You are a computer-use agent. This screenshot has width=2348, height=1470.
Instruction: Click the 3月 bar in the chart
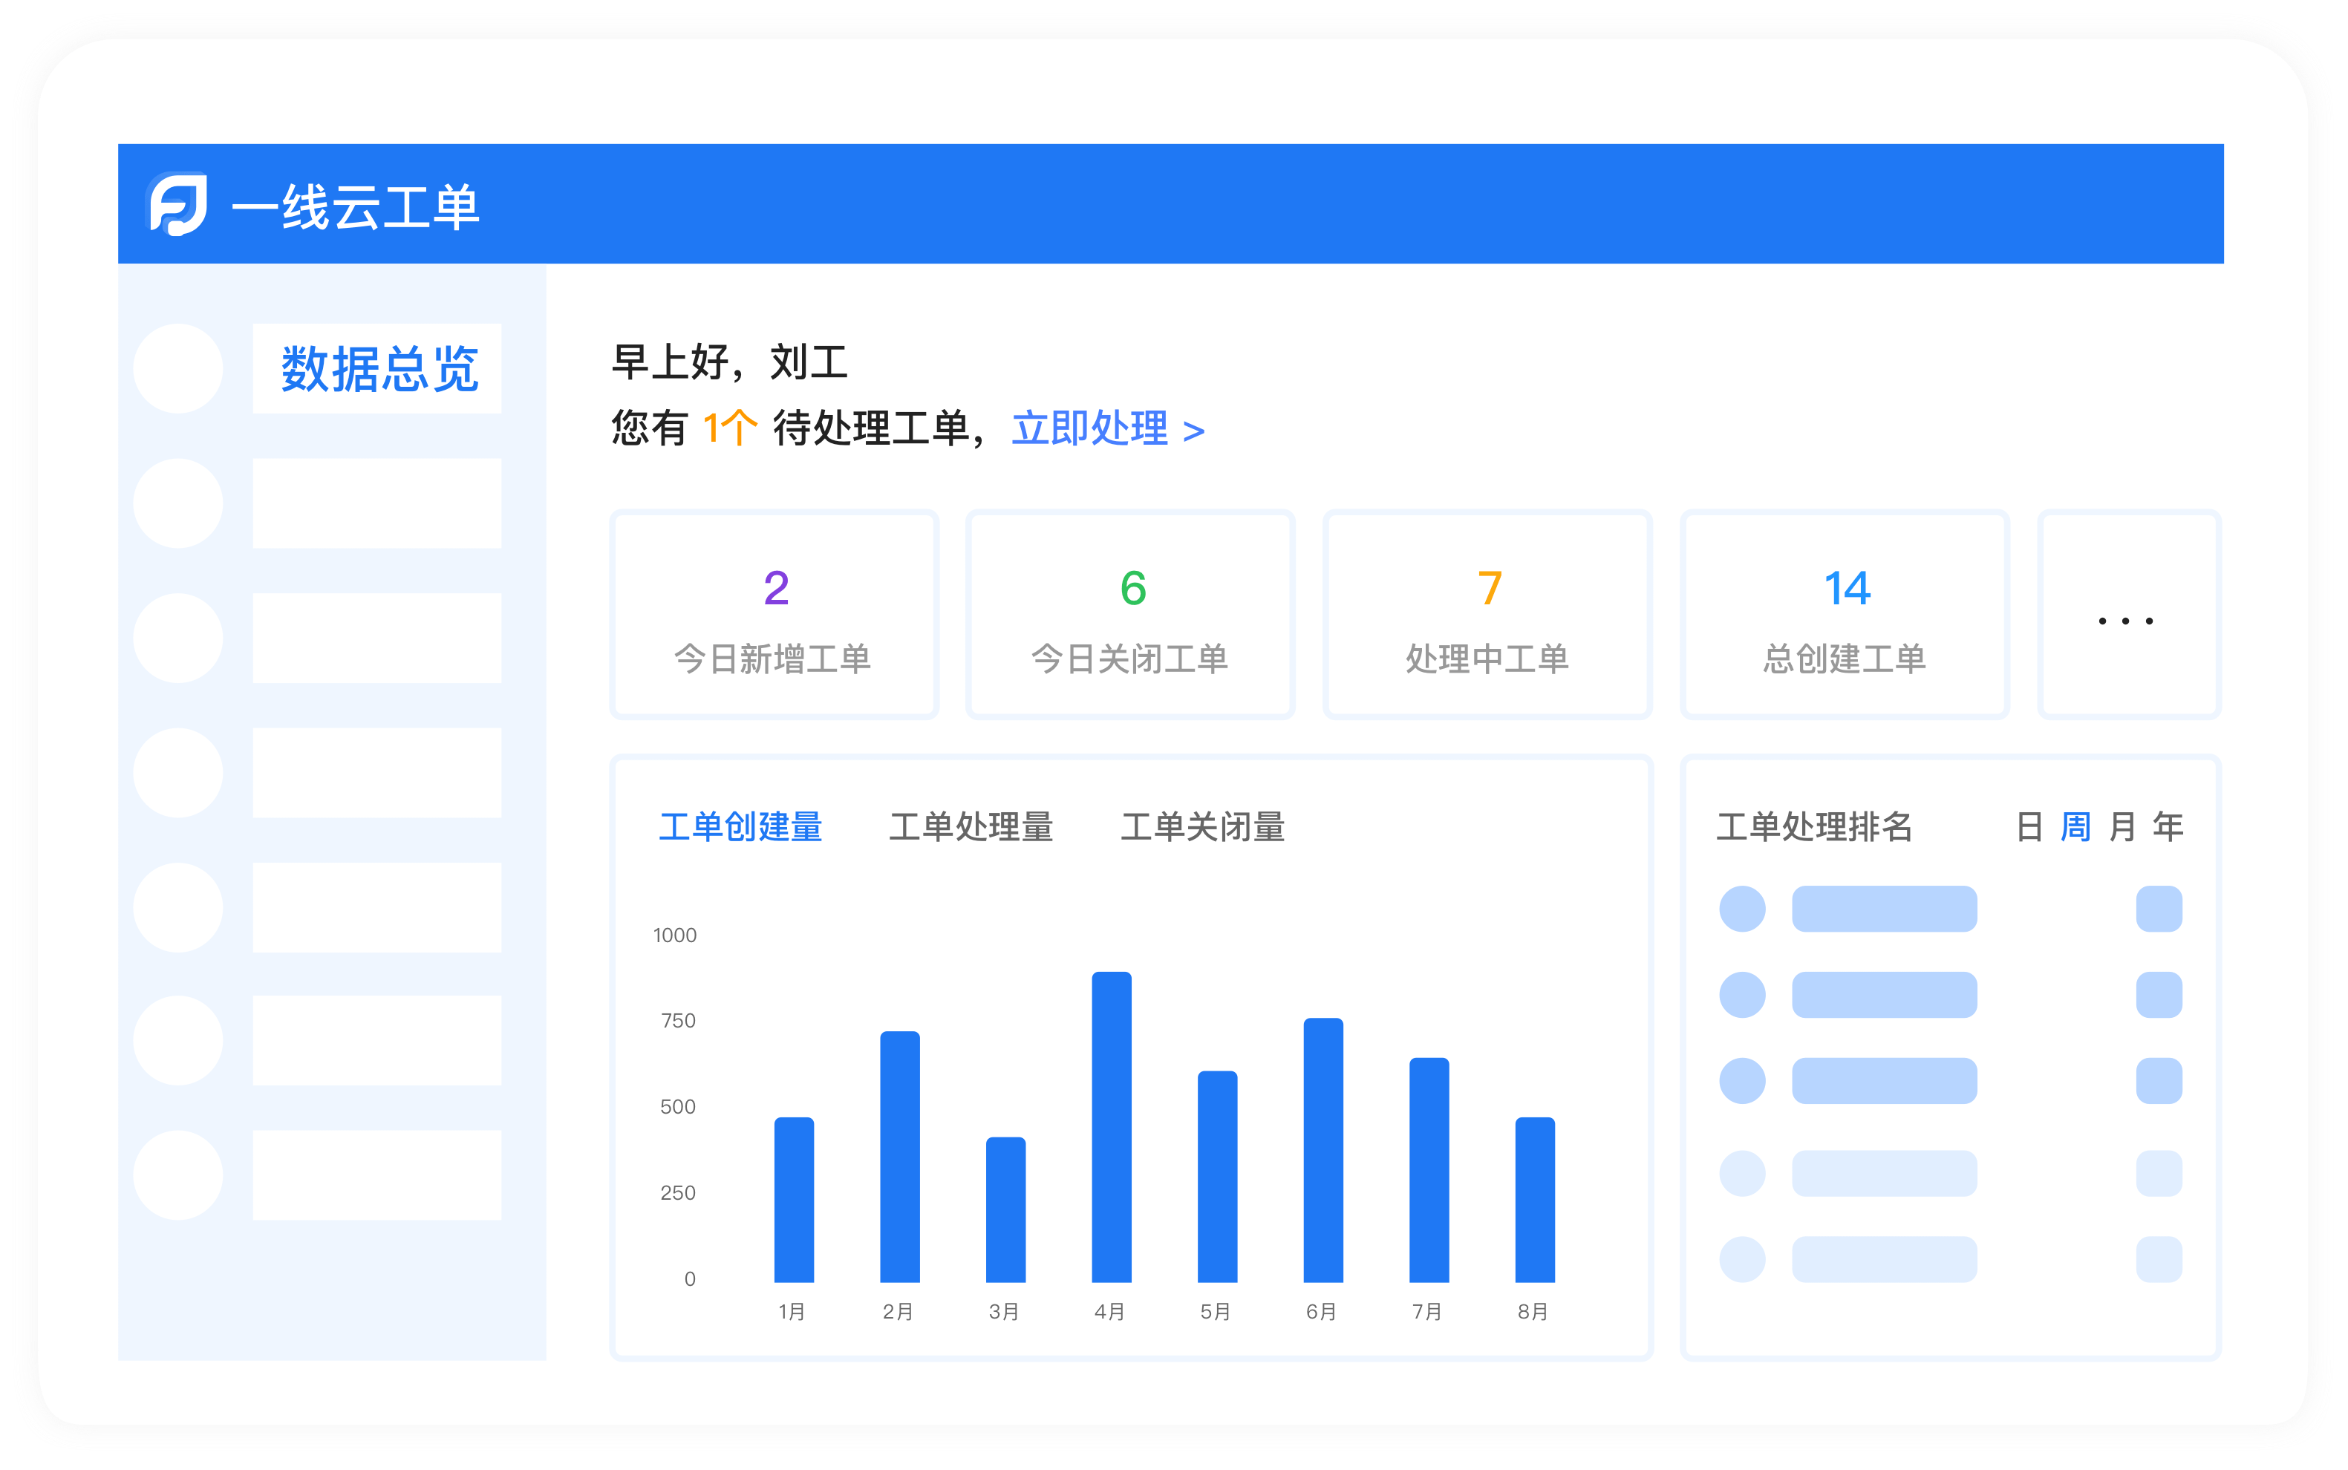click(1005, 1209)
